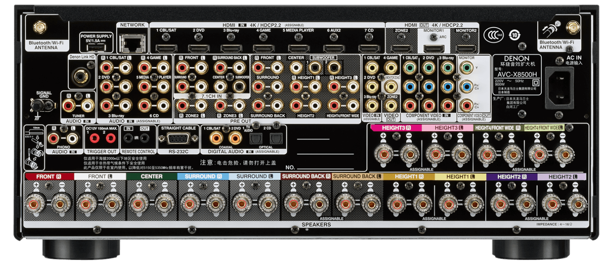Click the HEIGHT1 R speaker label

(409, 176)
